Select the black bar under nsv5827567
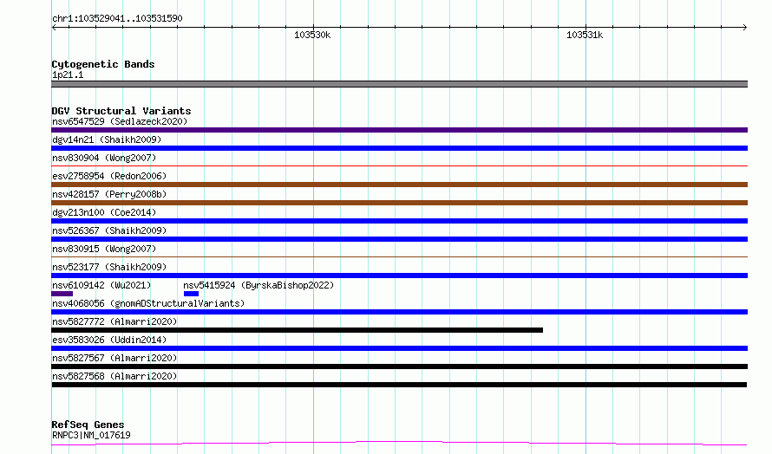772x454 pixels. point(399,366)
